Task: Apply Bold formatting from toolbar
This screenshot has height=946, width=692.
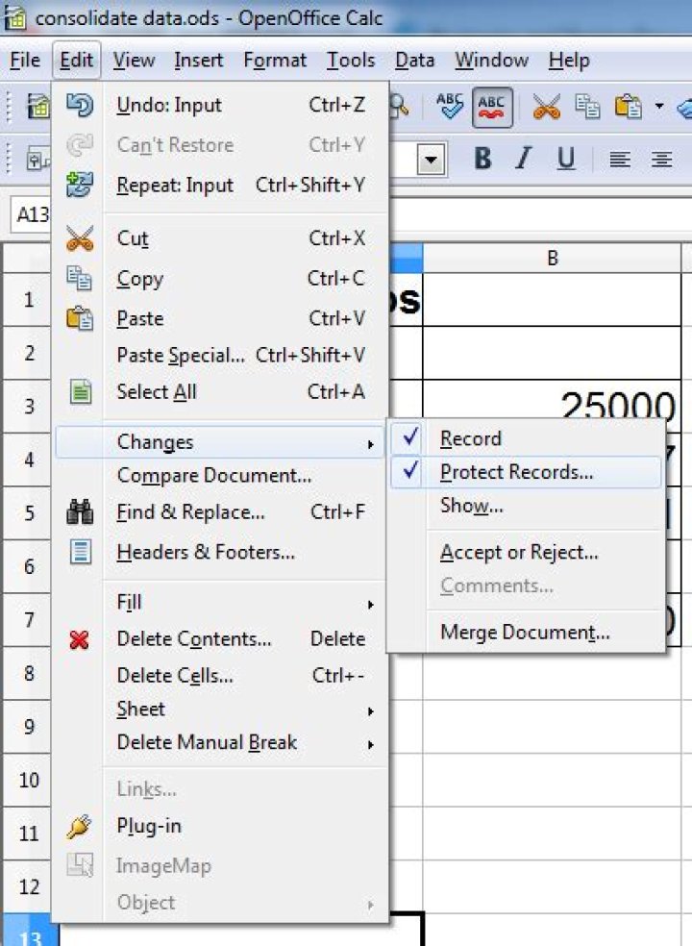Action: [x=482, y=159]
